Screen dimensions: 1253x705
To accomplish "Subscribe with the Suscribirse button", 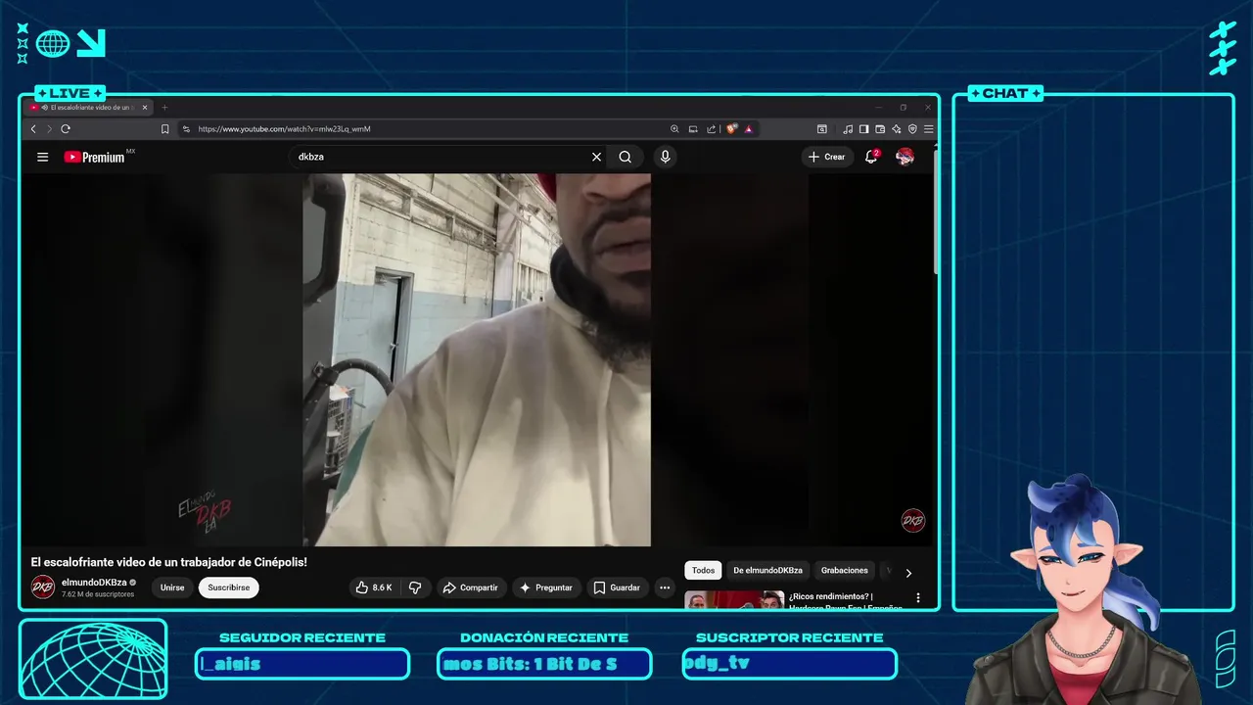I will coord(228,587).
